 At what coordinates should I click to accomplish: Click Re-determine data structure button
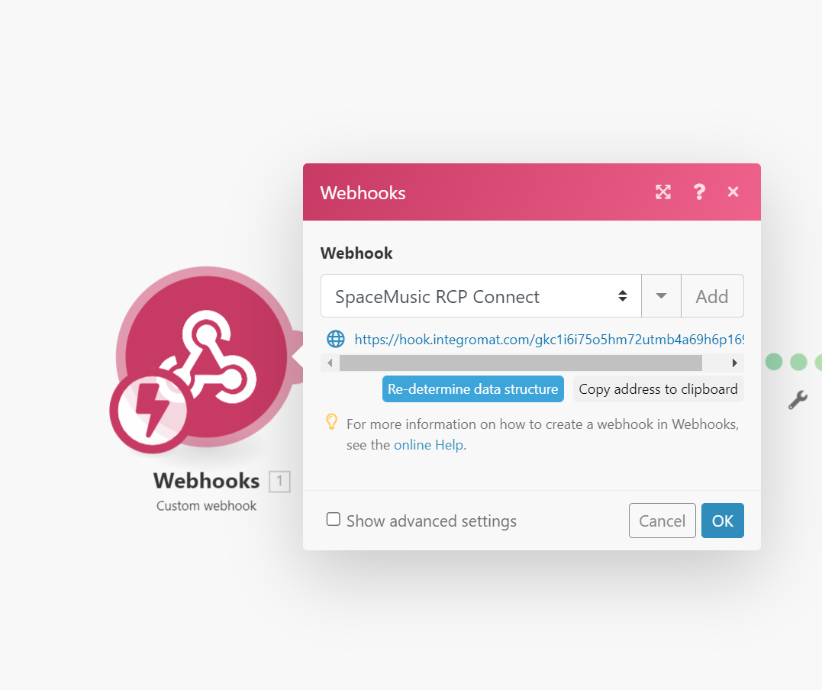[473, 389]
